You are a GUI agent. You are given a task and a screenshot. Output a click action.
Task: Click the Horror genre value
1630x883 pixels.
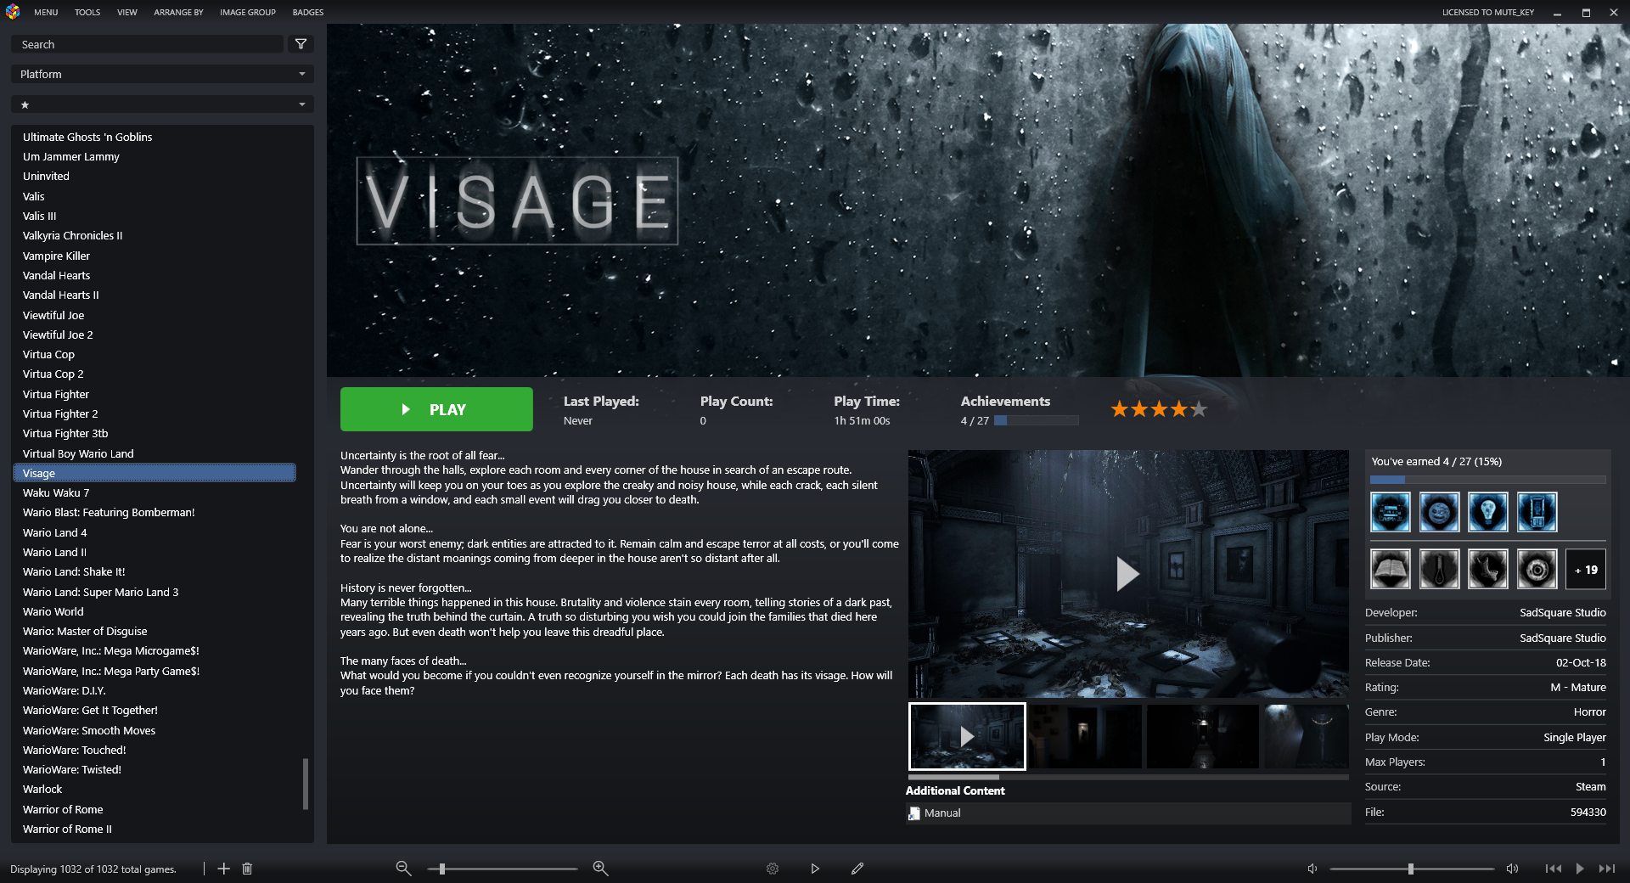pyautogui.click(x=1589, y=711)
